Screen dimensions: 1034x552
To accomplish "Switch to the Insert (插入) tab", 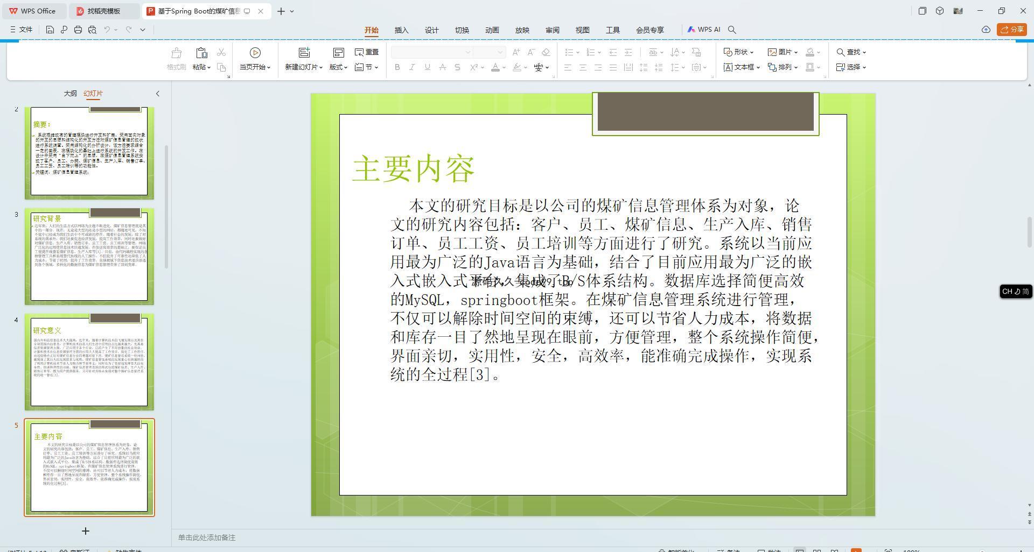I will tap(402, 30).
